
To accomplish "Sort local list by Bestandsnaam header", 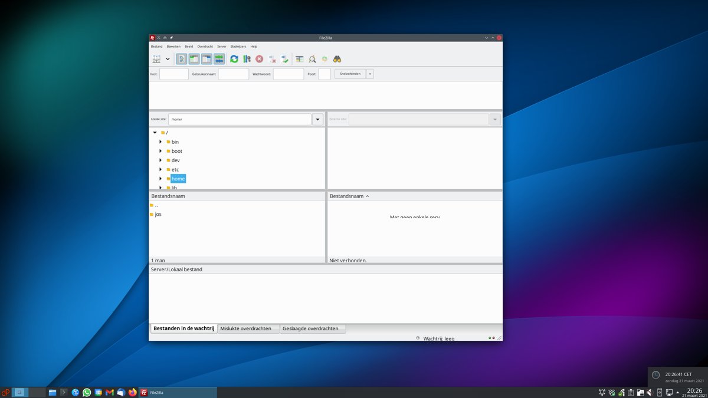I will click(237, 196).
